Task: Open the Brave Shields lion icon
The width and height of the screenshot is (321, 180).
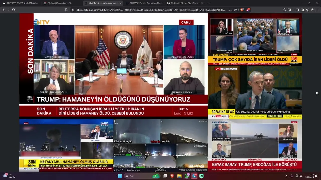Action: point(242,10)
